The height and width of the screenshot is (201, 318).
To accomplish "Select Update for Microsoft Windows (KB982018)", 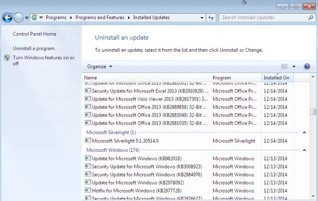I will pos(137,158).
